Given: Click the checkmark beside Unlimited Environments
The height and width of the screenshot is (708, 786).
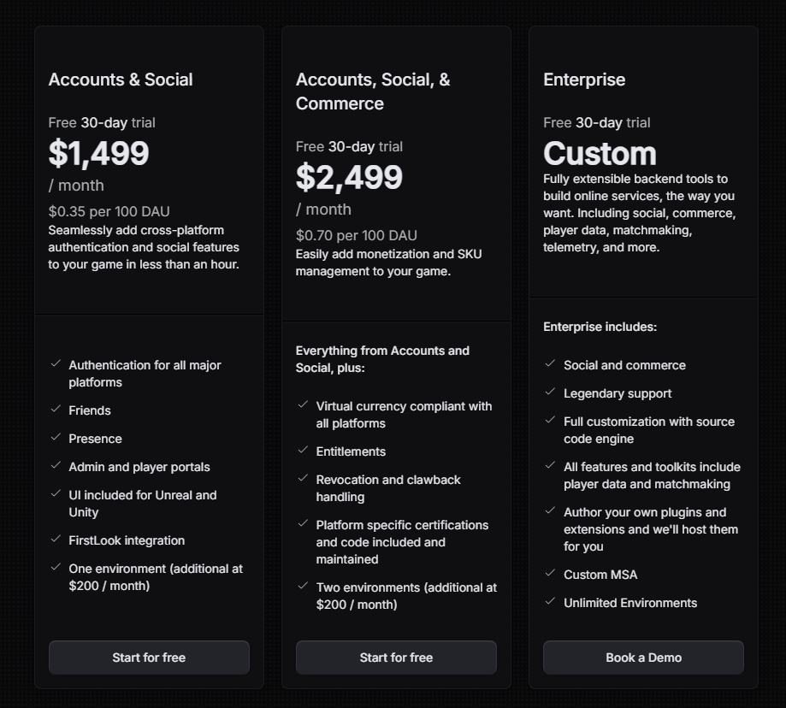Looking at the screenshot, I should click(x=549, y=602).
